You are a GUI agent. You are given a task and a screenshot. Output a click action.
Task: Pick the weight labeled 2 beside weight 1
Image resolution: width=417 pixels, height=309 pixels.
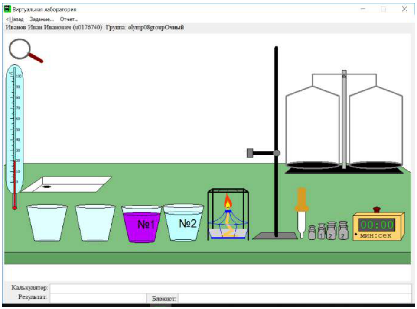pos(331,231)
